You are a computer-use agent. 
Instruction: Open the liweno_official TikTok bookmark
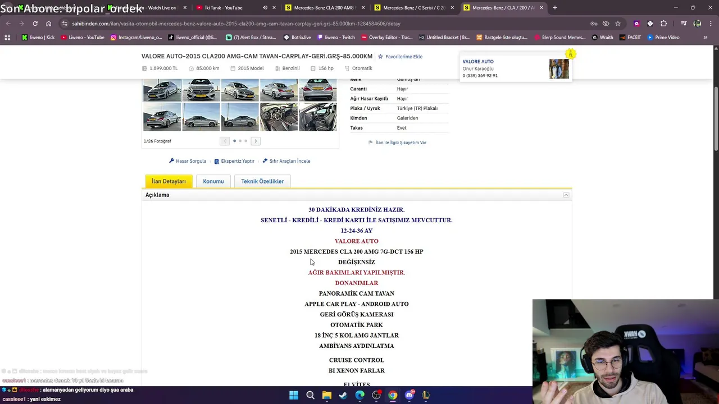click(x=192, y=38)
